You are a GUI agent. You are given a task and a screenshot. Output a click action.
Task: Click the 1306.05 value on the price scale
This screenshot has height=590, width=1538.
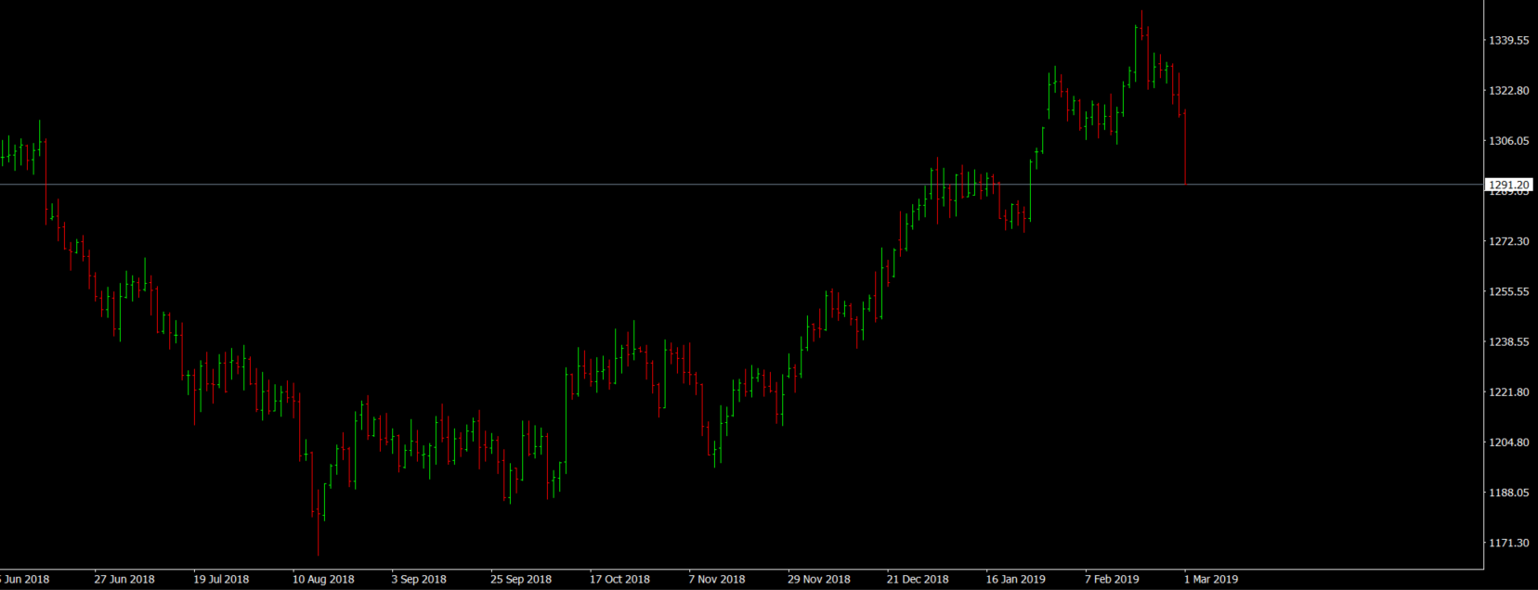coord(1508,141)
